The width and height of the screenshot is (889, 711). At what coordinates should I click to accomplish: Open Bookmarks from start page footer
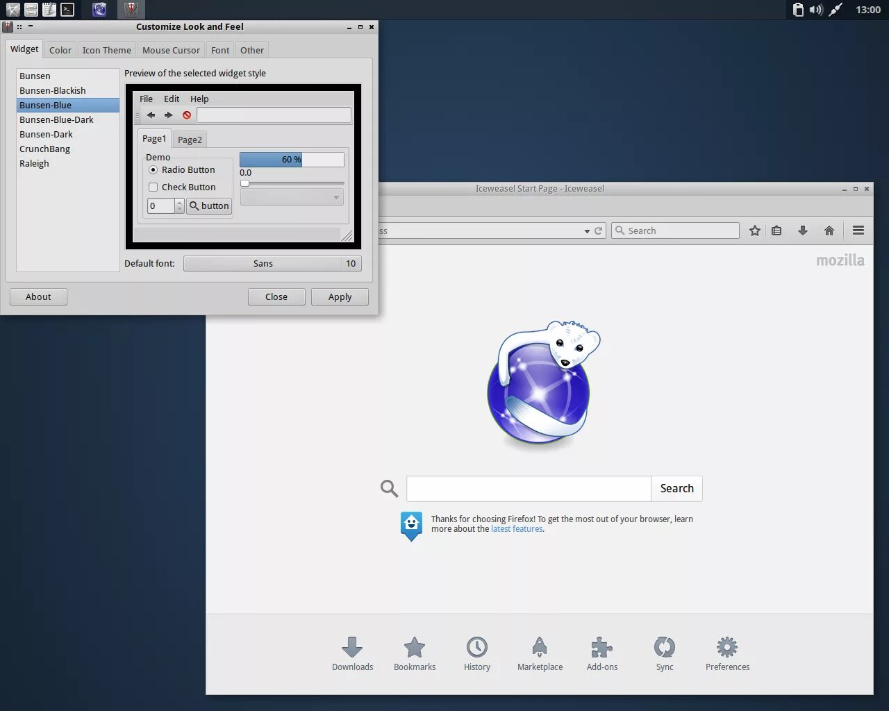pos(415,654)
